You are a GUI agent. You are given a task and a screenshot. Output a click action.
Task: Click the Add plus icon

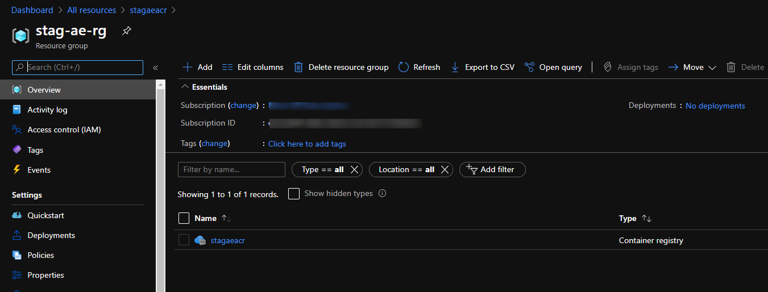click(188, 67)
